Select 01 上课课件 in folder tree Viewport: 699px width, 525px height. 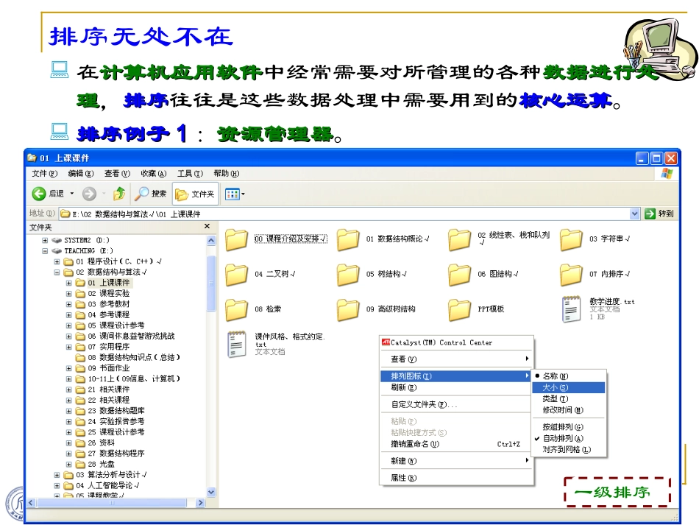108,283
